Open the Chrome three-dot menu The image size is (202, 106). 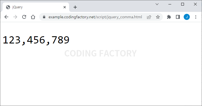196,17
